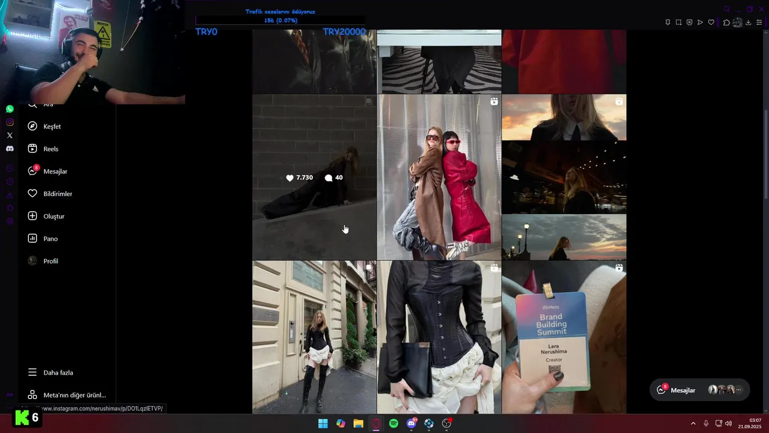This screenshot has width=769, height=433.
Task: Open Discord in Opera sidebar
Action: [x=10, y=149]
